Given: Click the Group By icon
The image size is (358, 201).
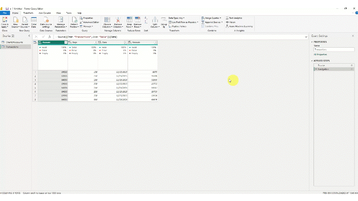Looking at the screenshot, I should [x=163, y=21].
